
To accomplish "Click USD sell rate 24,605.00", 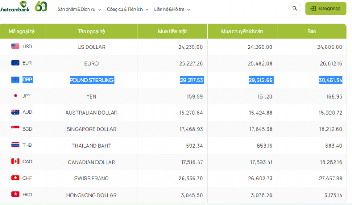I will coord(330,47).
